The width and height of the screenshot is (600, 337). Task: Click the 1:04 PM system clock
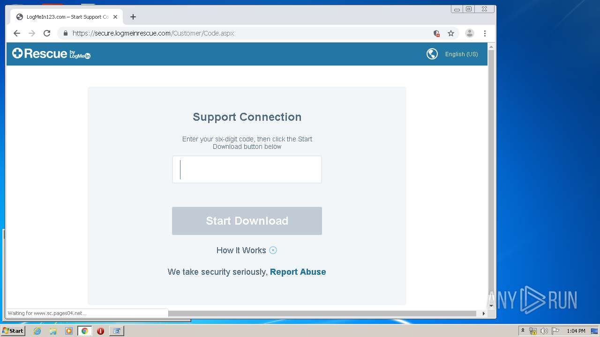point(576,331)
